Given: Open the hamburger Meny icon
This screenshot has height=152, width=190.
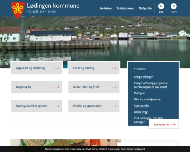Looking at the screenshot, I should [x=174, y=6].
